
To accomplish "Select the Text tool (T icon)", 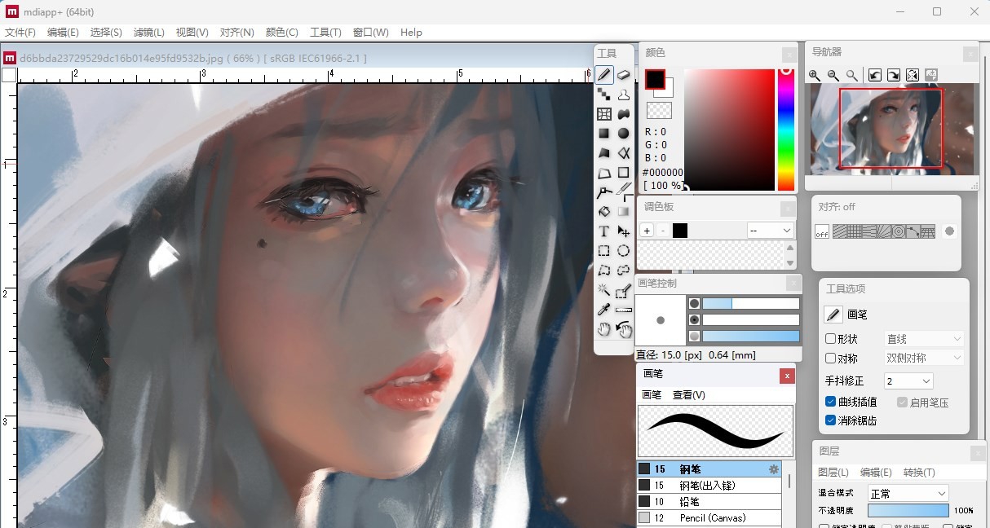I will [604, 231].
